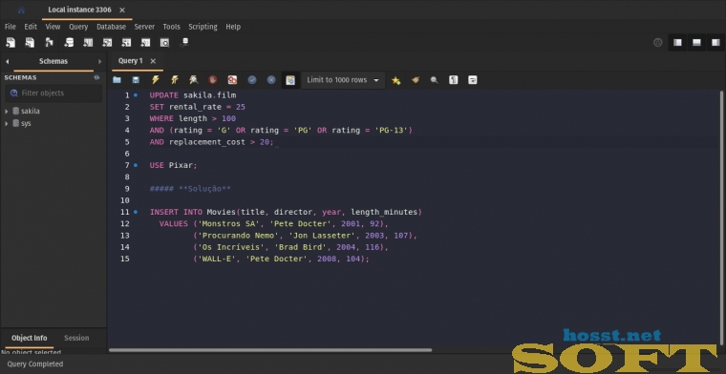Open the Edit menu
This screenshot has width=726, height=374.
click(31, 27)
